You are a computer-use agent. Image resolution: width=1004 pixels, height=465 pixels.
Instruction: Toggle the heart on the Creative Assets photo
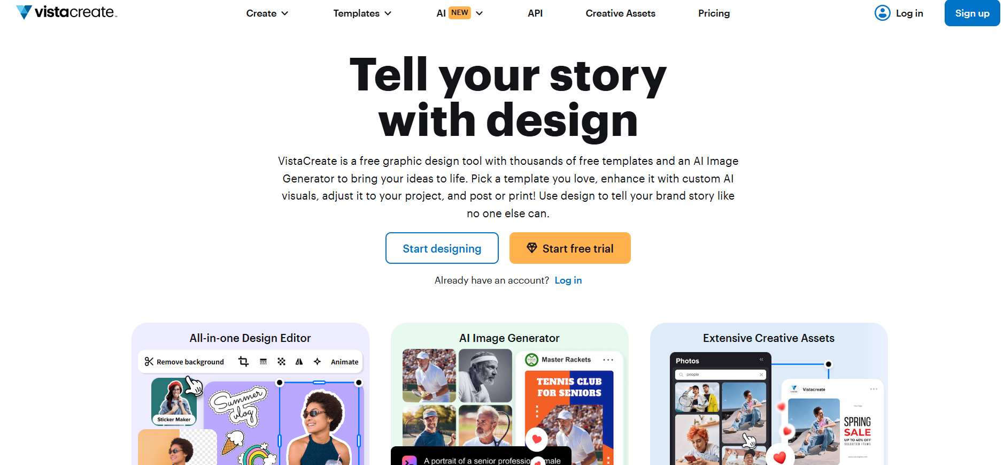coord(779,456)
